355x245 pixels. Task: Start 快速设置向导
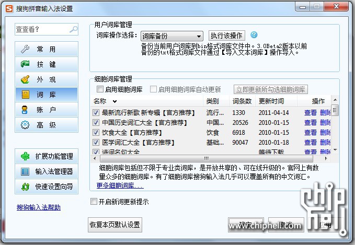[x=47, y=186]
